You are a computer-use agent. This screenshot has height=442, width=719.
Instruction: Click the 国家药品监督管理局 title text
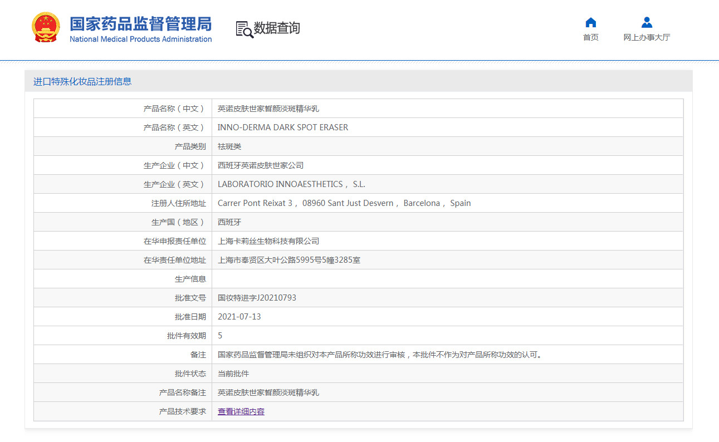pyautogui.click(x=140, y=24)
